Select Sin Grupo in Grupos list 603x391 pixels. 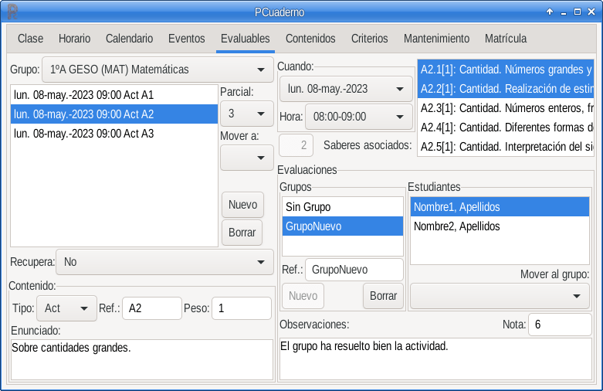[x=343, y=207]
